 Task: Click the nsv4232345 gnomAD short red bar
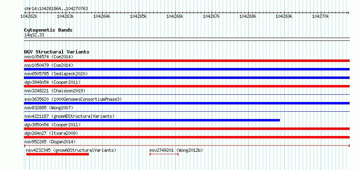[x=58, y=154]
